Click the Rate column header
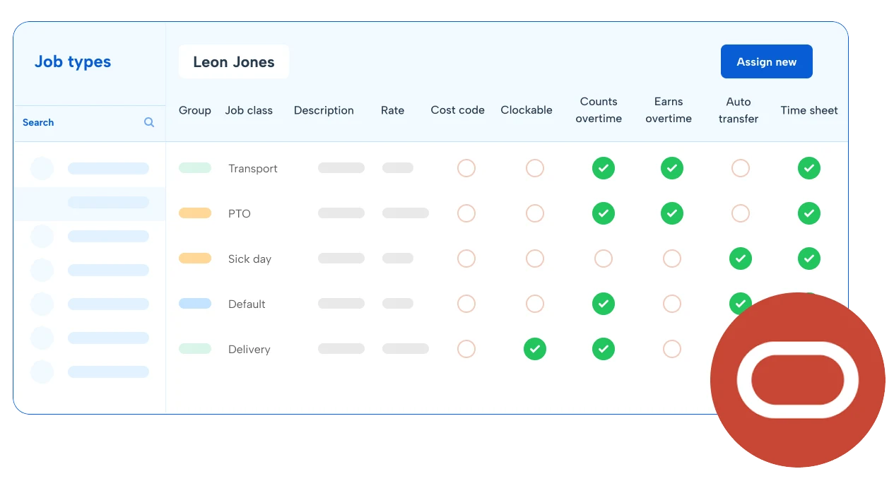Image resolution: width=894 pixels, height=481 pixels. (x=392, y=110)
